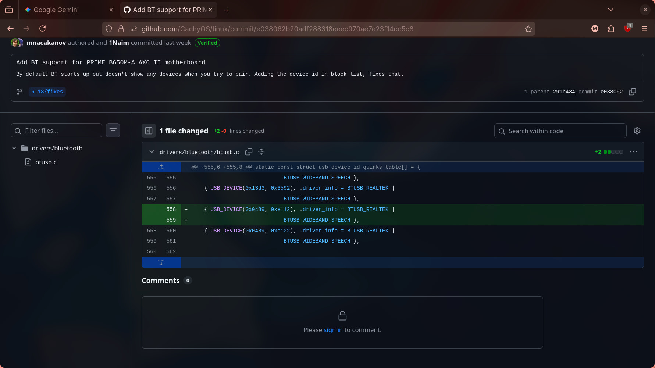655x368 pixels.
Task: Copy the btusb.c file path
Action: coord(249,151)
